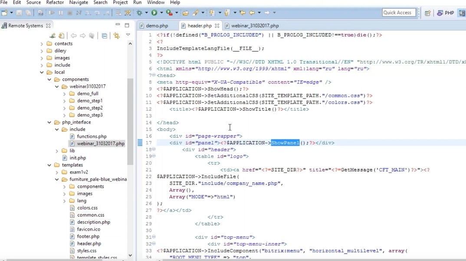Close the header.php editor tab
The width and height of the screenshot is (466, 261).
tap(217, 26)
